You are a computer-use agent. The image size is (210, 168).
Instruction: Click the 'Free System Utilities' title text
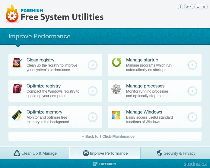click(x=62, y=17)
